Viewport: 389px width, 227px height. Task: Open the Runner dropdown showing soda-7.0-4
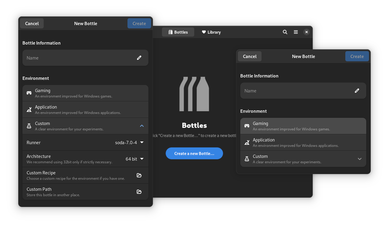(129, 142)
